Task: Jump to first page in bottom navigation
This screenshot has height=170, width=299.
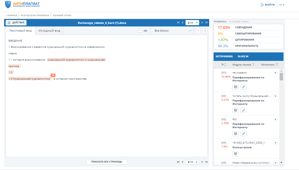Action: pos(178,162)
